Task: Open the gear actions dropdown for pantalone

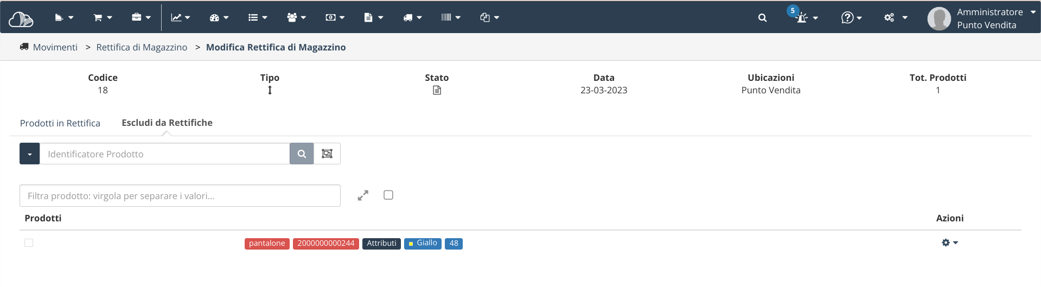Action: 950,243
